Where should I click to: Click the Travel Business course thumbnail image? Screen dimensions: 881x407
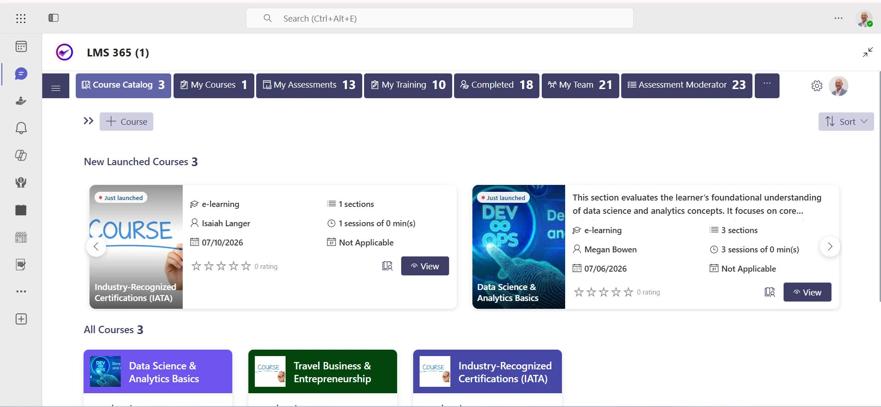pyautogui.click(x=270, y=371)
